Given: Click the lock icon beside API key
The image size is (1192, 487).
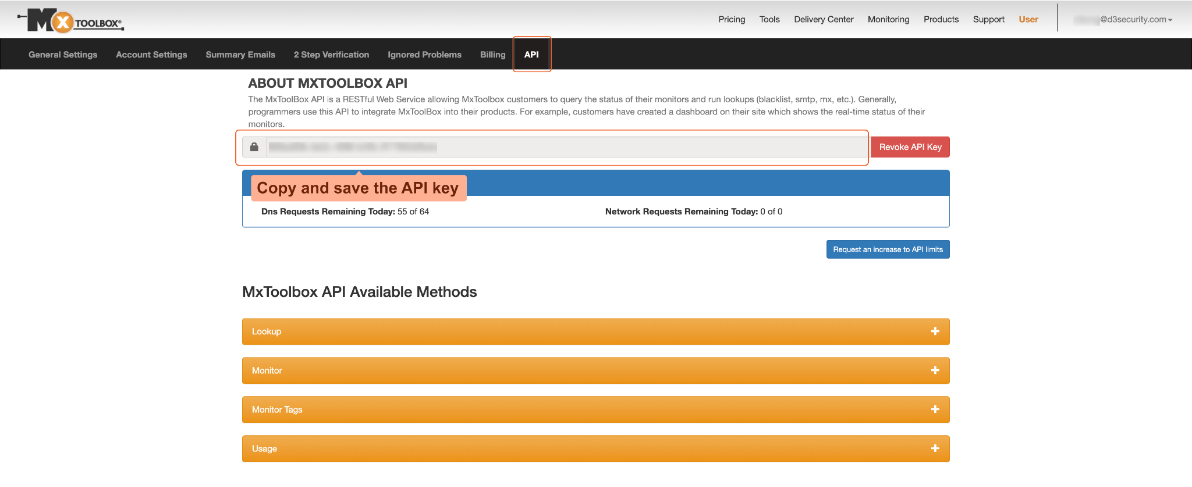Looking at the screenshot, I should [254, 147].
